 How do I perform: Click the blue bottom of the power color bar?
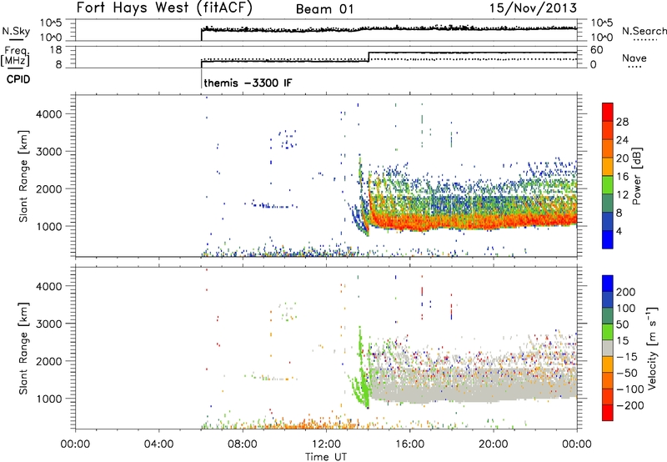(x=608, y=239)
